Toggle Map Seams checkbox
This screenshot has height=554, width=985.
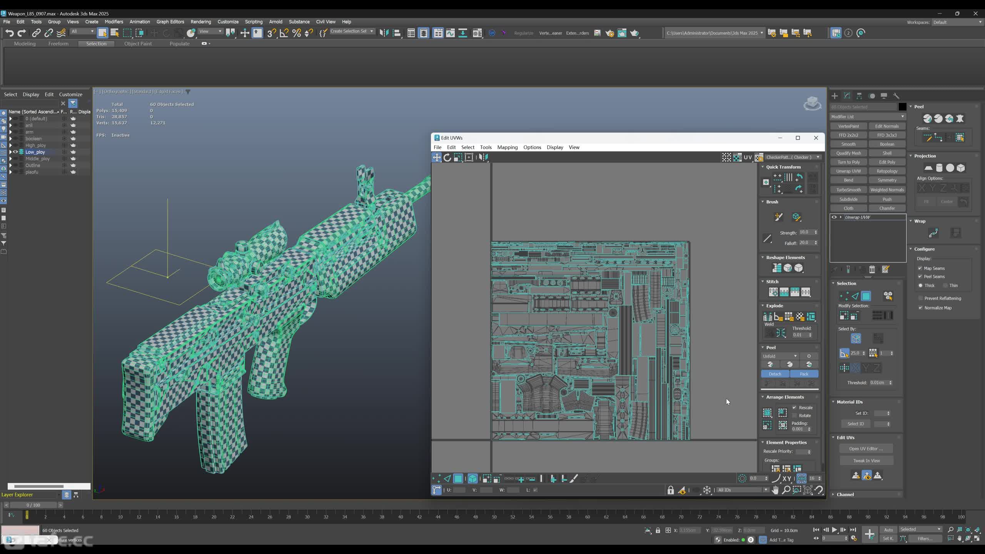point(920,269)
